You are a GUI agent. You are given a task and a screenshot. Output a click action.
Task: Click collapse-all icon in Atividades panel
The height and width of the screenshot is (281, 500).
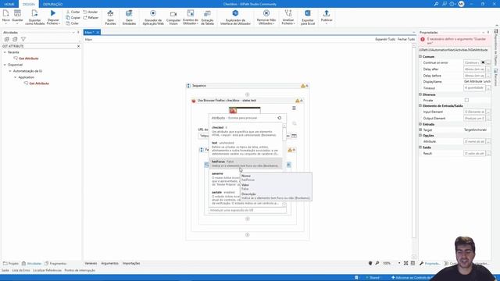click(x=15, y=39)
